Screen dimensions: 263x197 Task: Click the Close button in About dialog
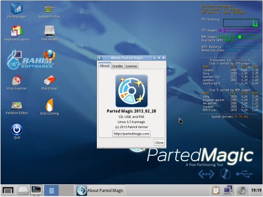click(159, 143)
